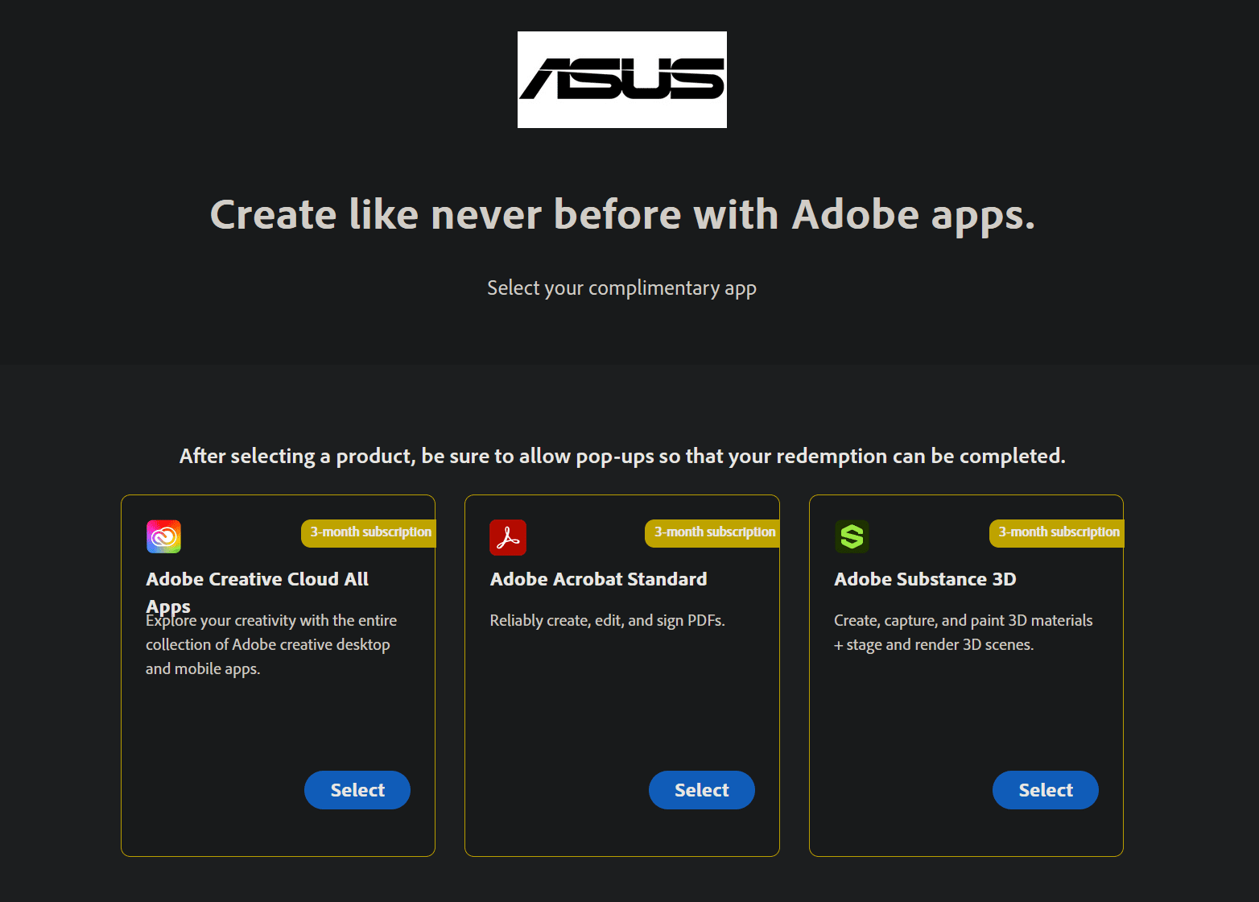Click the Adobe Substance 3D icon
Image resolution: width=1259 pixels, height=902 pixels.
(x=852, y=536)
